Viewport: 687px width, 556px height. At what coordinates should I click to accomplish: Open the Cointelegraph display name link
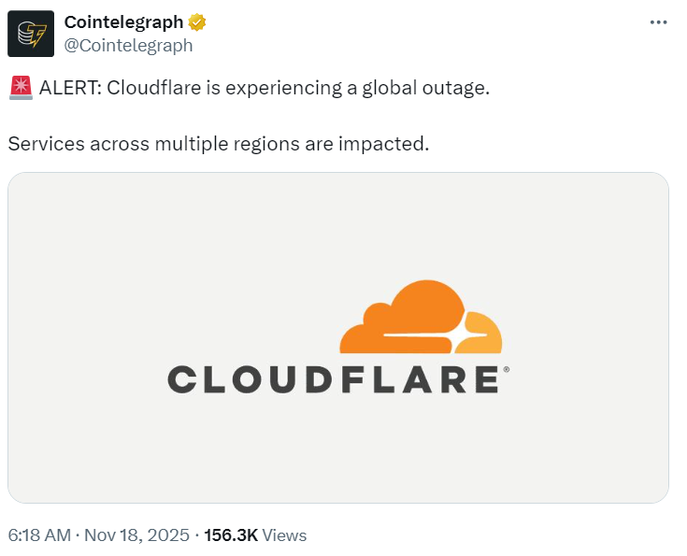click(x=123, y=22)
